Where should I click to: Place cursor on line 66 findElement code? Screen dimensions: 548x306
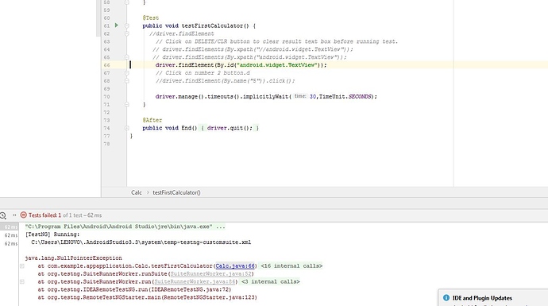click(x=241, y=65)
